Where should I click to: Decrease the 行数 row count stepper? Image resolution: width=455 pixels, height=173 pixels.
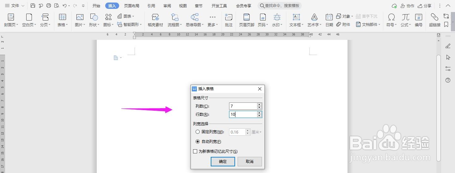(x=259, y=116)
